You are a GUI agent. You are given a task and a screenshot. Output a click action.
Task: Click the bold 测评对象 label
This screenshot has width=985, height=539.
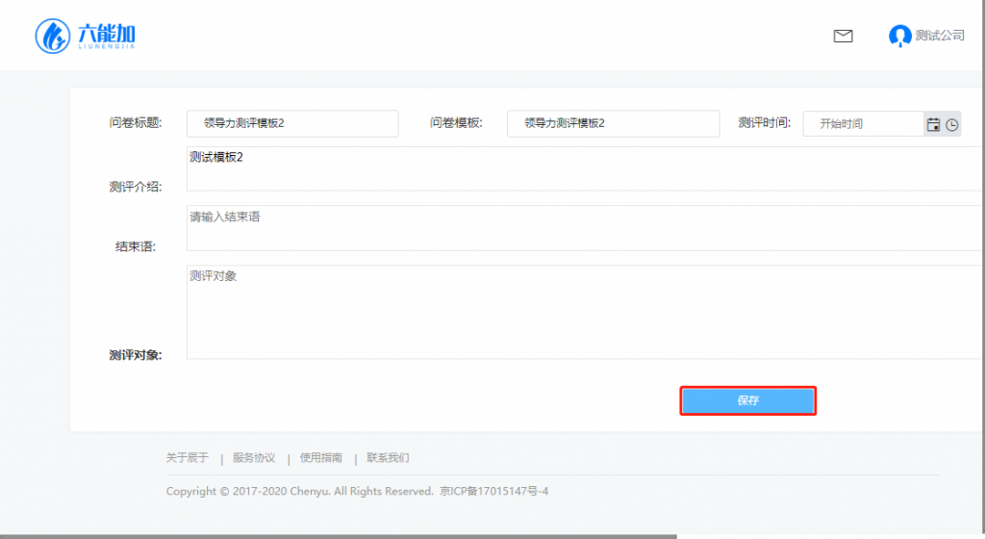pos(135,355)
